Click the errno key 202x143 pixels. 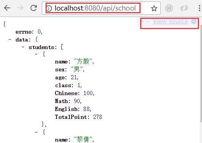click(x=23, y=32)
